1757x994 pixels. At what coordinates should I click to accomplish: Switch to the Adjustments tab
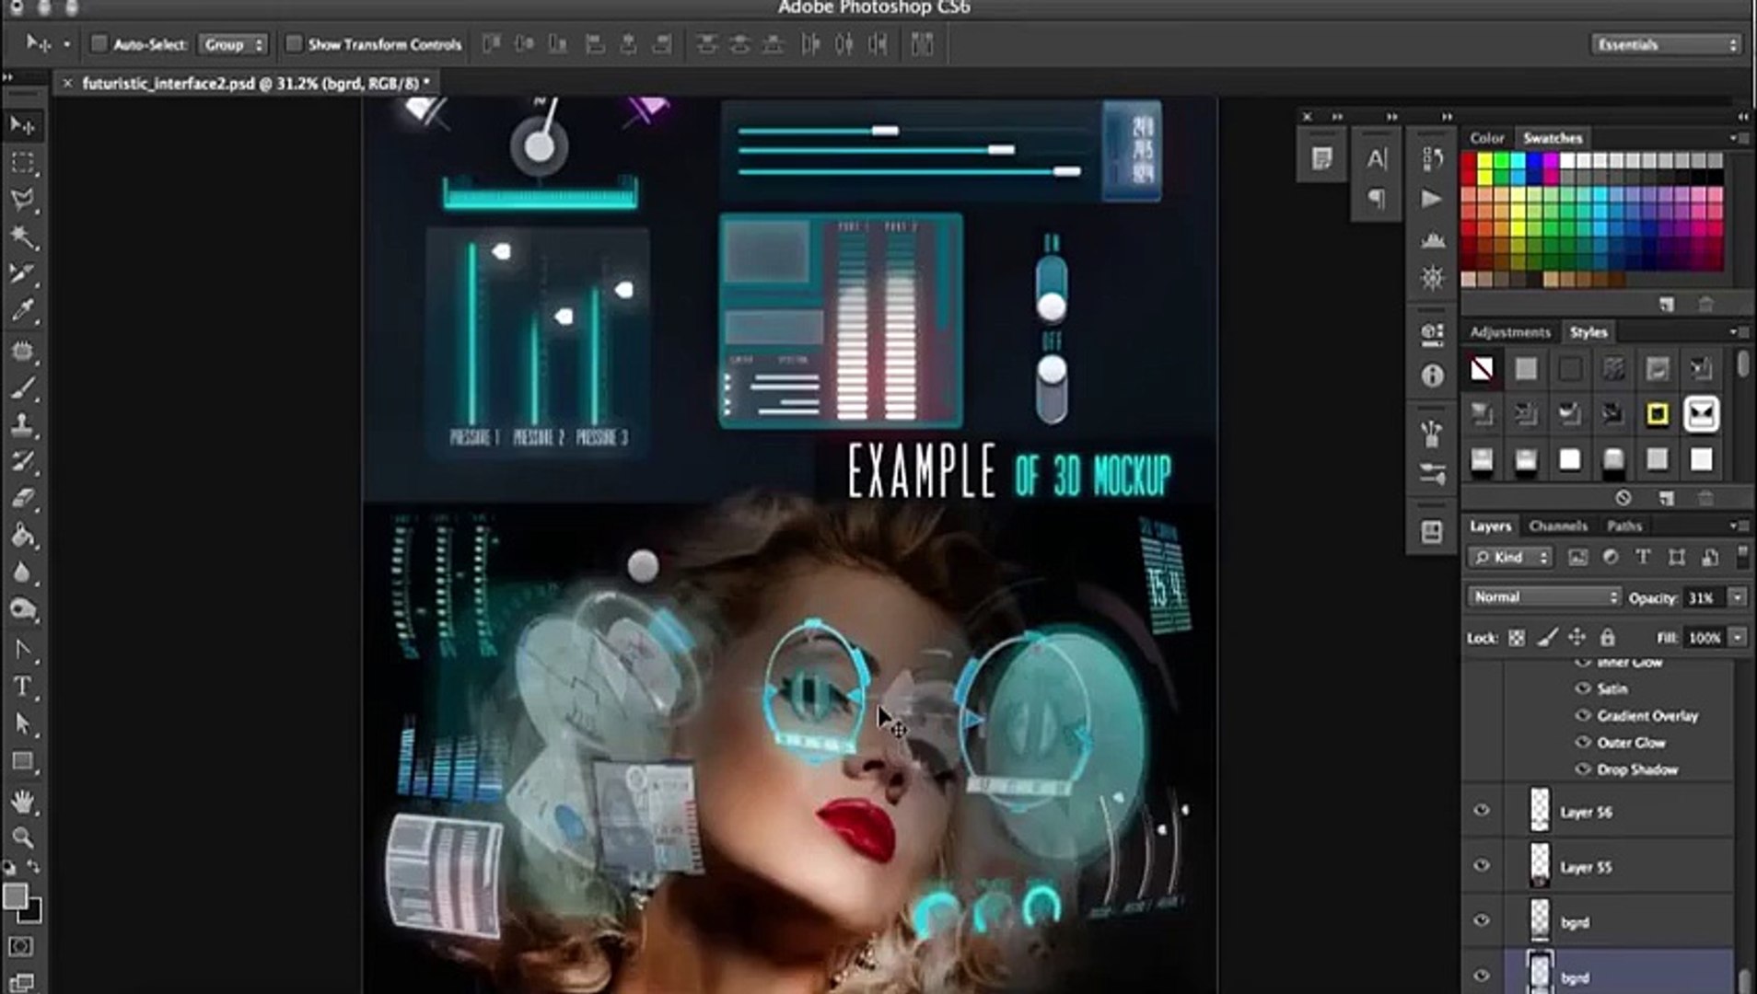click(1509, 331)
